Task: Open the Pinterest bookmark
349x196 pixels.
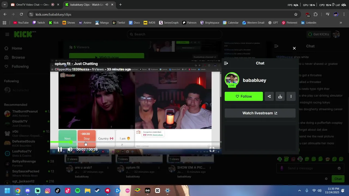Action: point(290,23)
